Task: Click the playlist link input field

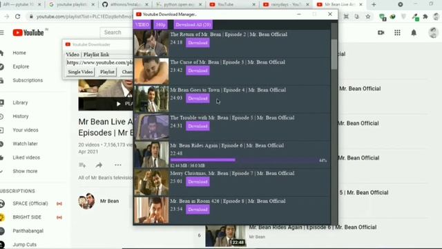Action: pos(99,62)
